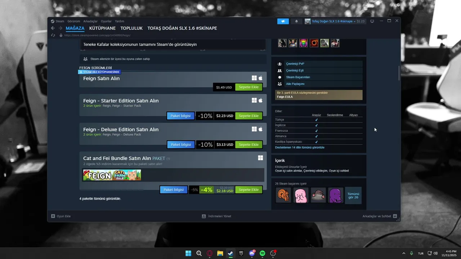Go forward with the forward arrow
The width and height of the screenshot is (461, 259).
61,28
